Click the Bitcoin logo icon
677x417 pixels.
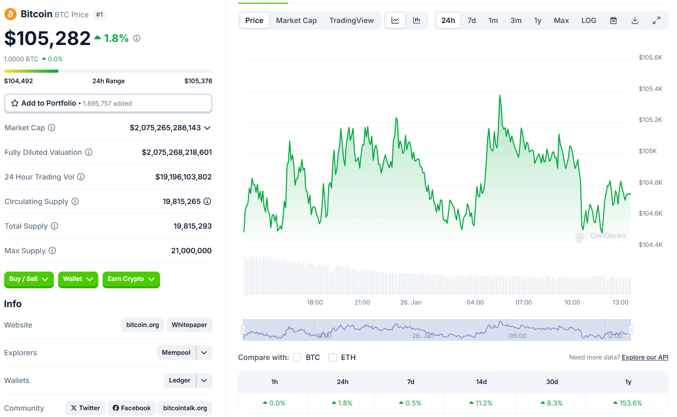10,14
